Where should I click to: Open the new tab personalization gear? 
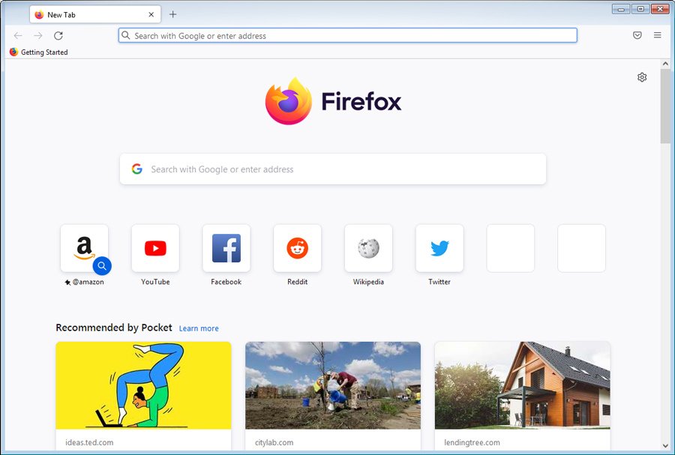[x=641, y=77]
